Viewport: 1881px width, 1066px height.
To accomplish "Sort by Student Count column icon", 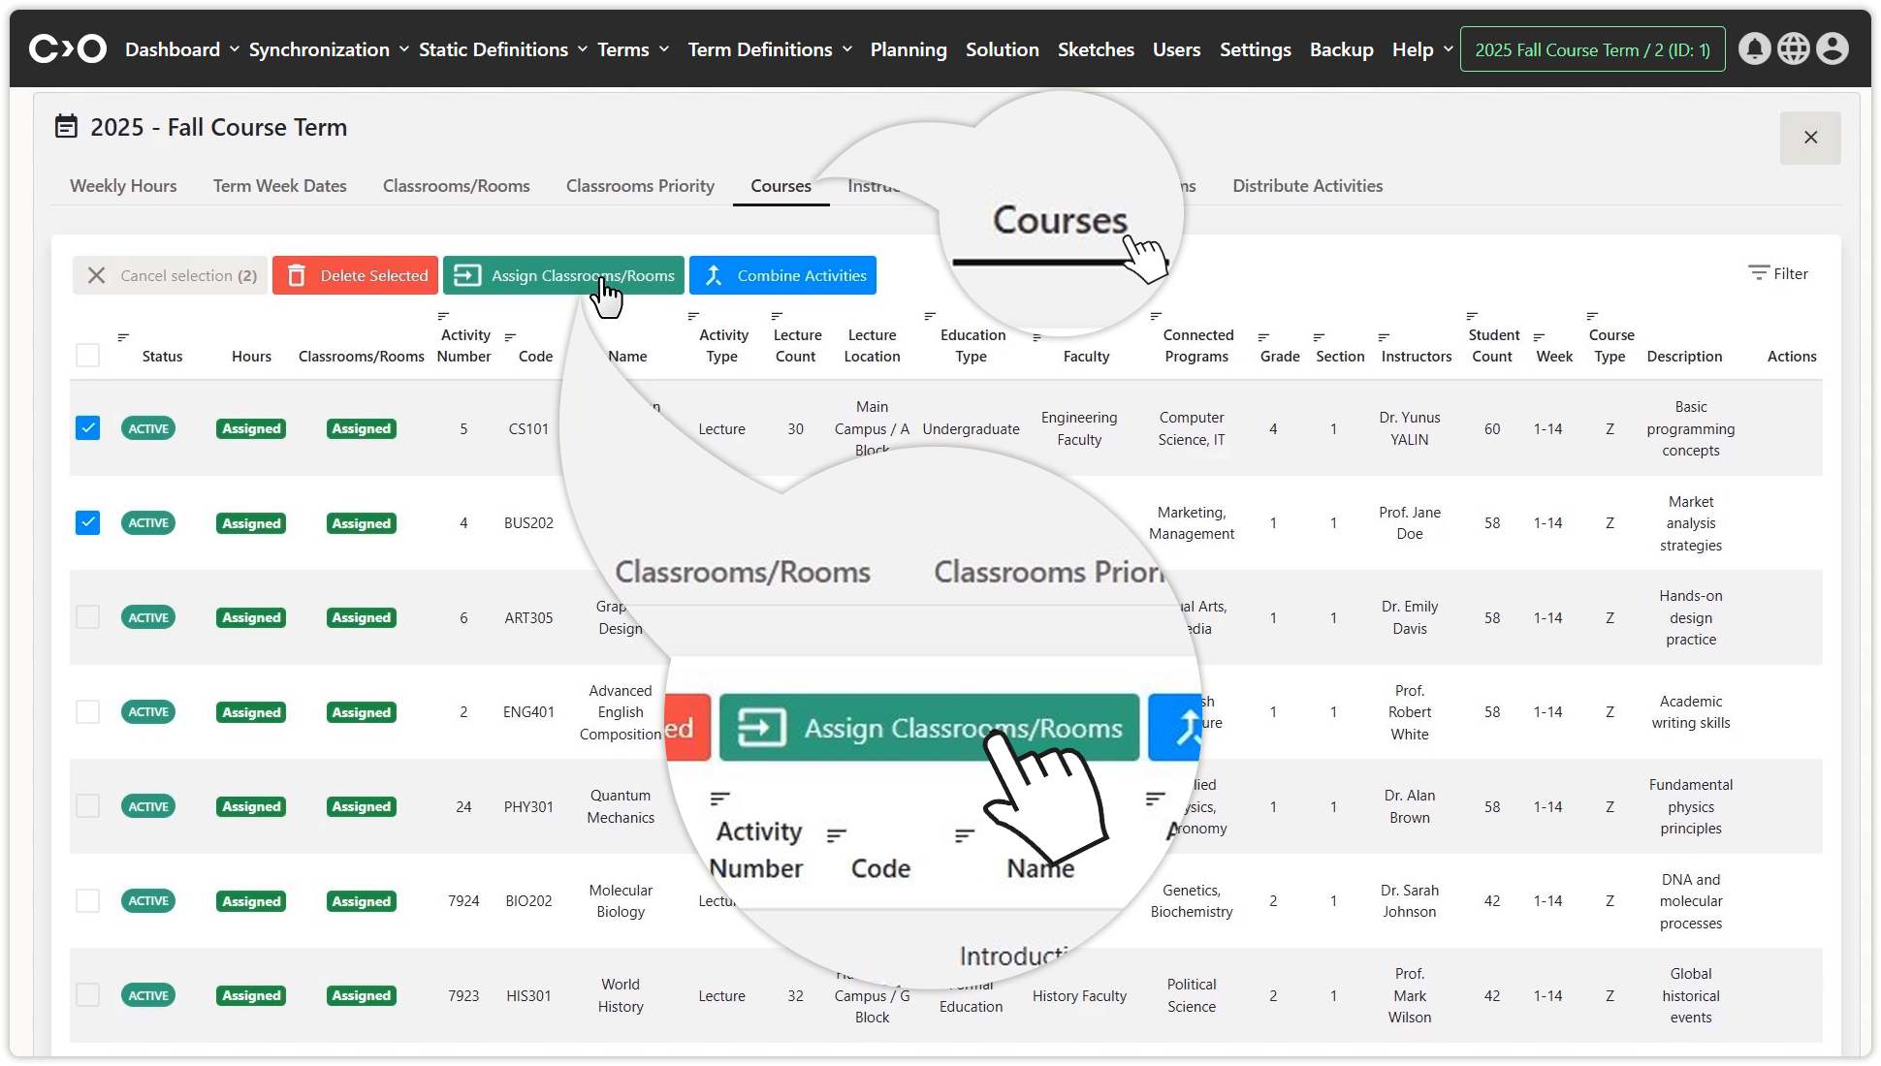I will pyautogui.click(x=1472, y=316).
